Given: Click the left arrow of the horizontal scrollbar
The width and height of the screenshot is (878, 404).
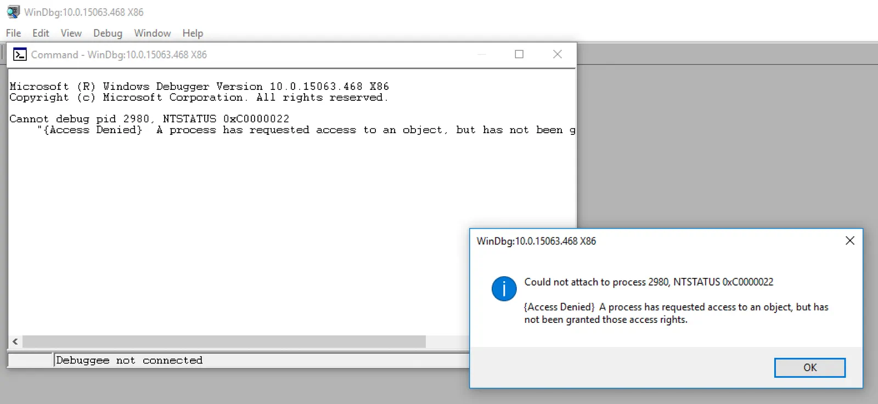Looking at the screenshot, I should (x=15, y=342).
